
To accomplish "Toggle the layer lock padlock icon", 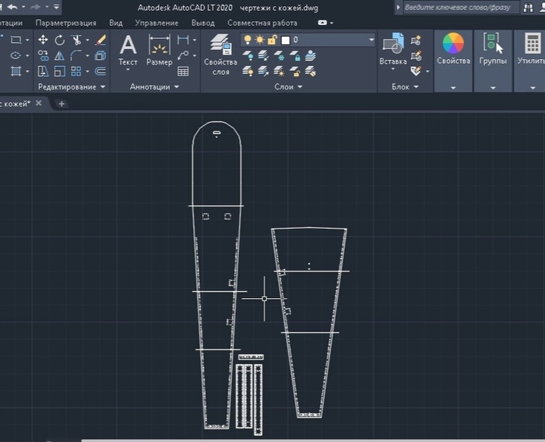I will point(272,40).
